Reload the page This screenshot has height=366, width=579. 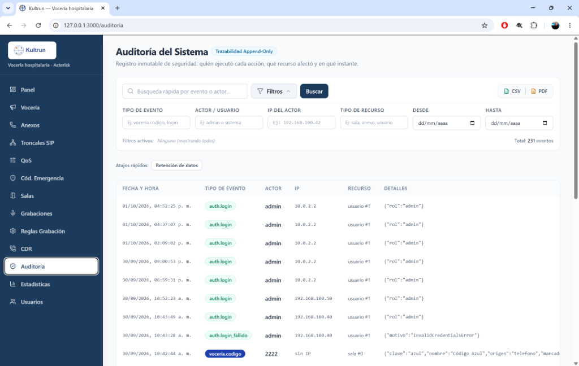(x=38, y=25)
